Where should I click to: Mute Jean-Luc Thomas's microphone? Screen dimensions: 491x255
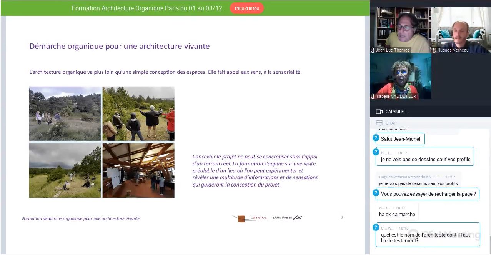point(372,50)
